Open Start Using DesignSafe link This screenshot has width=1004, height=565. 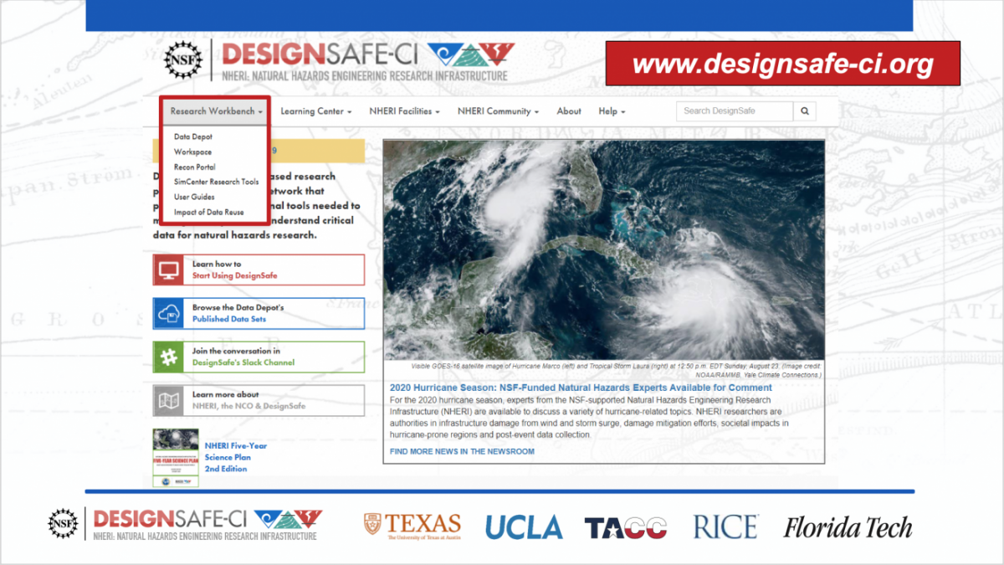[234, 275]
